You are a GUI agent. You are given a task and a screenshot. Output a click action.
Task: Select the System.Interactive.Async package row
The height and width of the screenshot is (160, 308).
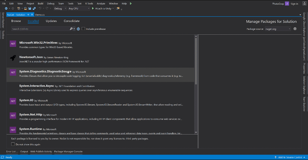[x=100, y=89]
